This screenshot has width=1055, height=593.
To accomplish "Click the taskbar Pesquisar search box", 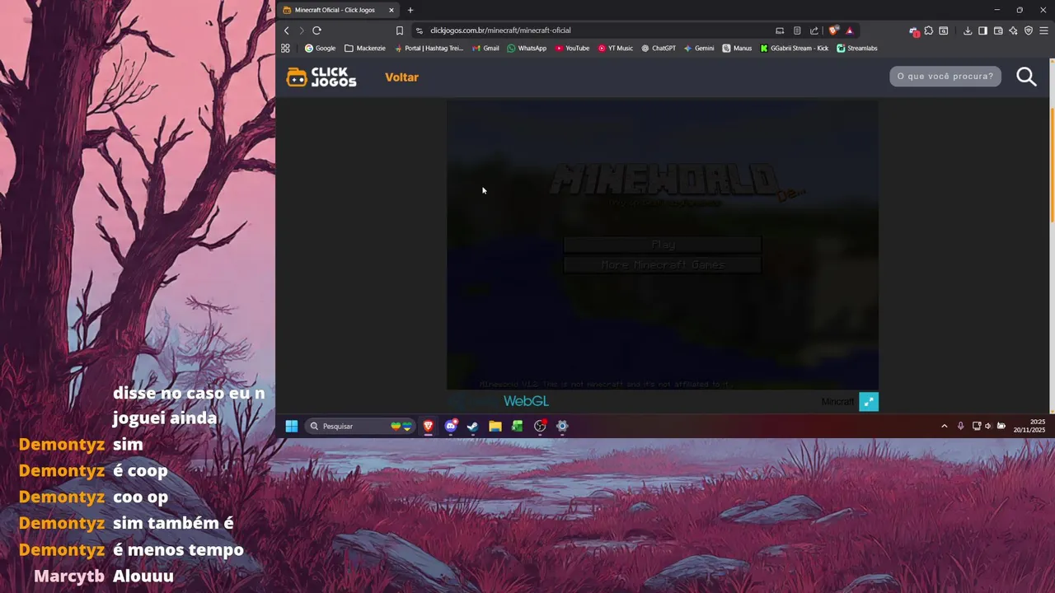I will (359, 426).
